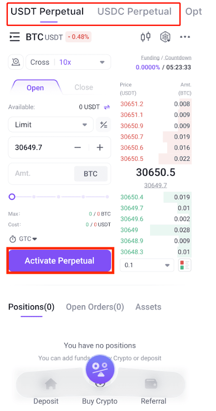Open the three-dot more options menu
The width and height of the screenshot is (216, 411).
click(x=185, y=37)
